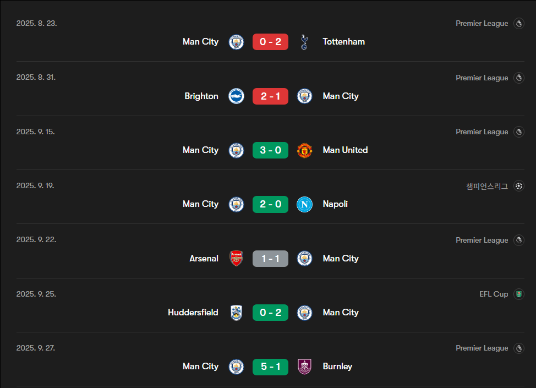Click the Napoli club logo

tap(304, 204)
